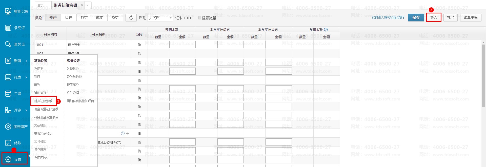Click the help icon next to the plus
Screen dimensions: 486x167
123,133
